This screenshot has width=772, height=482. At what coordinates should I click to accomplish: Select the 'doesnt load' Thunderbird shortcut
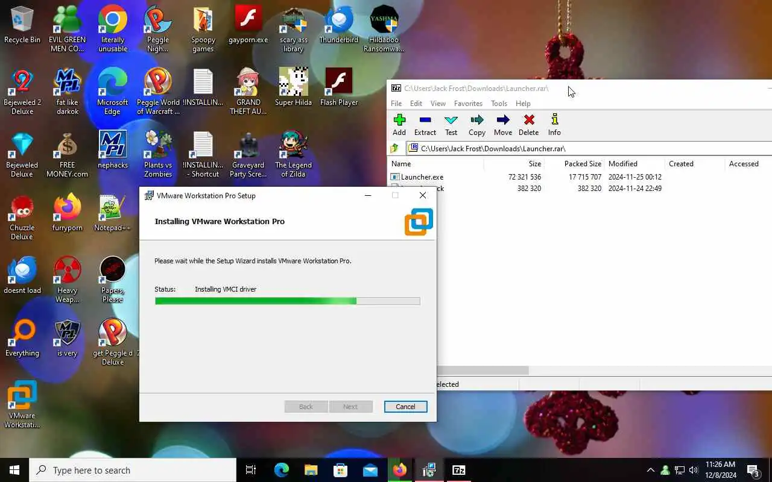(x=22, y=275)
